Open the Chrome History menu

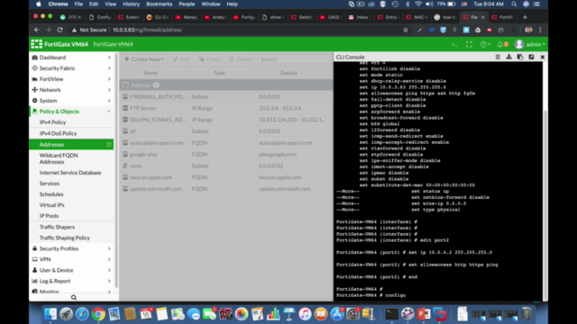(x=131, y=4)
